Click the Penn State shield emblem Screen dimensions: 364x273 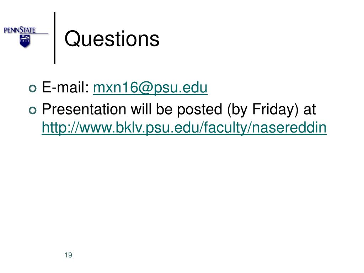pyautogui.click(x=25, y=41)
